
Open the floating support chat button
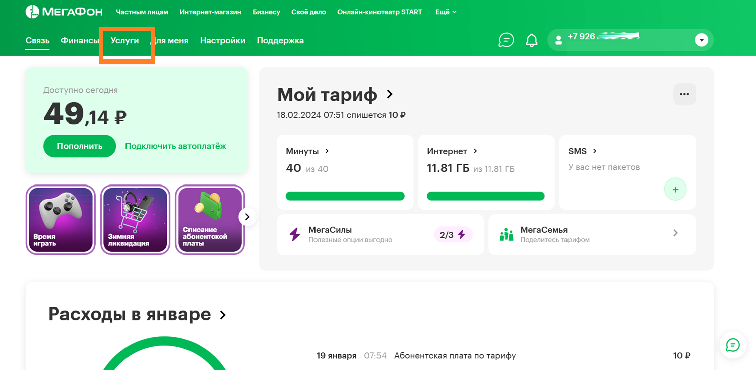[732, 345]
